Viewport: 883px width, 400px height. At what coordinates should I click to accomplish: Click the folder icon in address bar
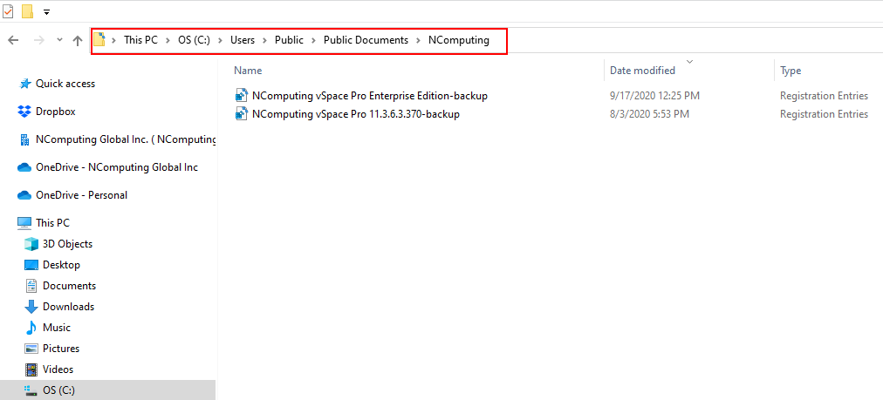click(x=99, y=40)
